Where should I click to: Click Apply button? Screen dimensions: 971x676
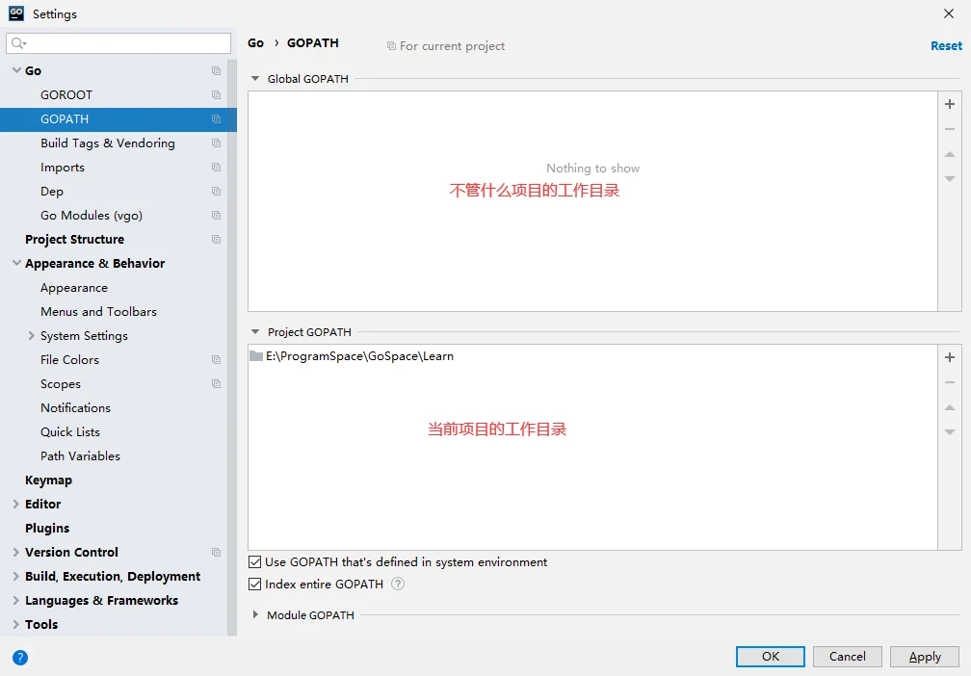pyautogui.click(x=925, y=656)
